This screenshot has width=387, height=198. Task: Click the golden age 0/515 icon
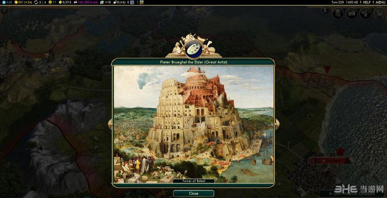[60, 2]
